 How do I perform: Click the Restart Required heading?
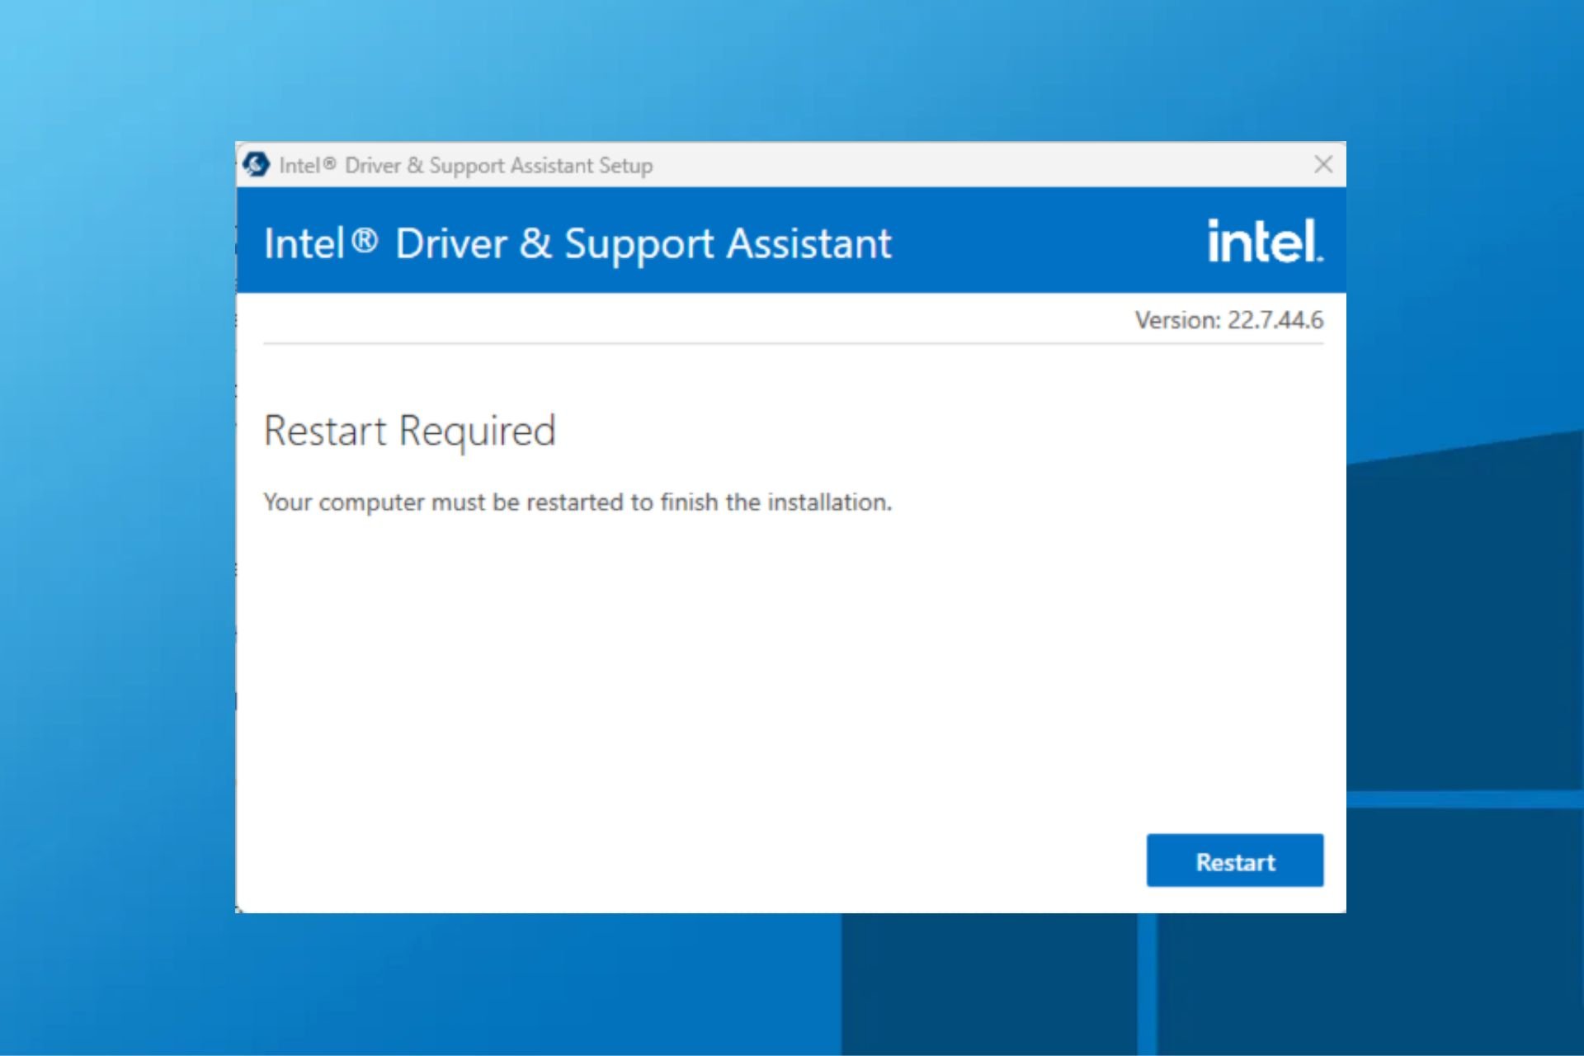click(410, 431)
